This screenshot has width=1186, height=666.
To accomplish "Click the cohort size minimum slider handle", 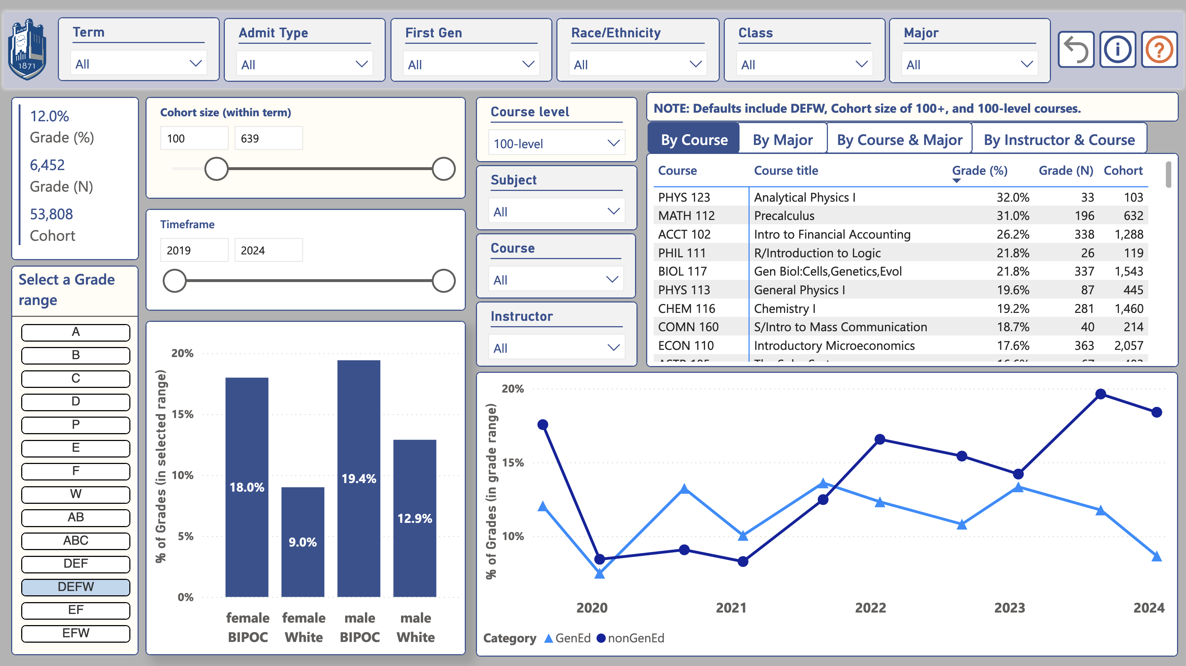I will (216, 169).
